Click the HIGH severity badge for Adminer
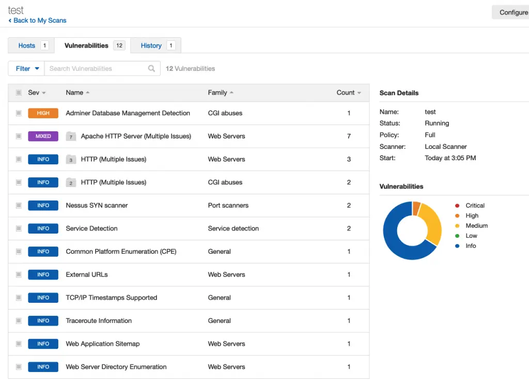The width and height of the screenshot is (529, 385). tap(43, 113)
